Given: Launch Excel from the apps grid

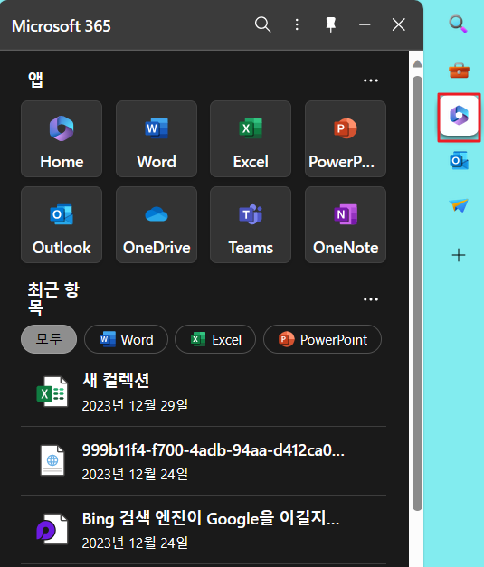Looking at the screenshot, I should pos(251,139).
